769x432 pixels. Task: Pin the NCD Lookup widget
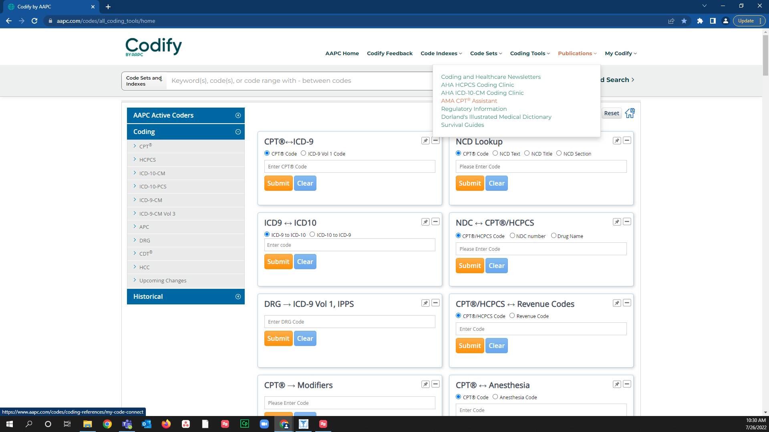tap(617, 140)
